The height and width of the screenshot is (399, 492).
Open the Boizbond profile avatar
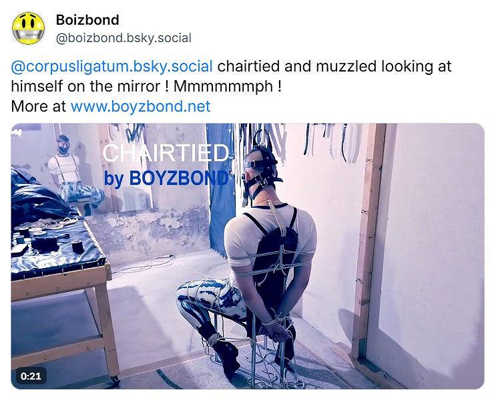(x=28, y=28)
